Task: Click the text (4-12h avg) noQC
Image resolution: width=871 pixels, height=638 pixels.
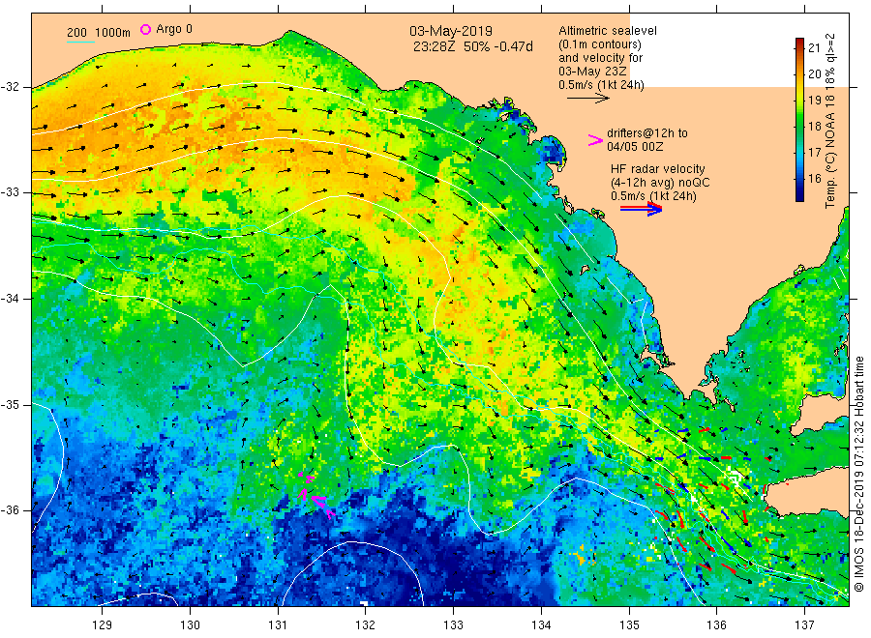Action: click(660, 183)
